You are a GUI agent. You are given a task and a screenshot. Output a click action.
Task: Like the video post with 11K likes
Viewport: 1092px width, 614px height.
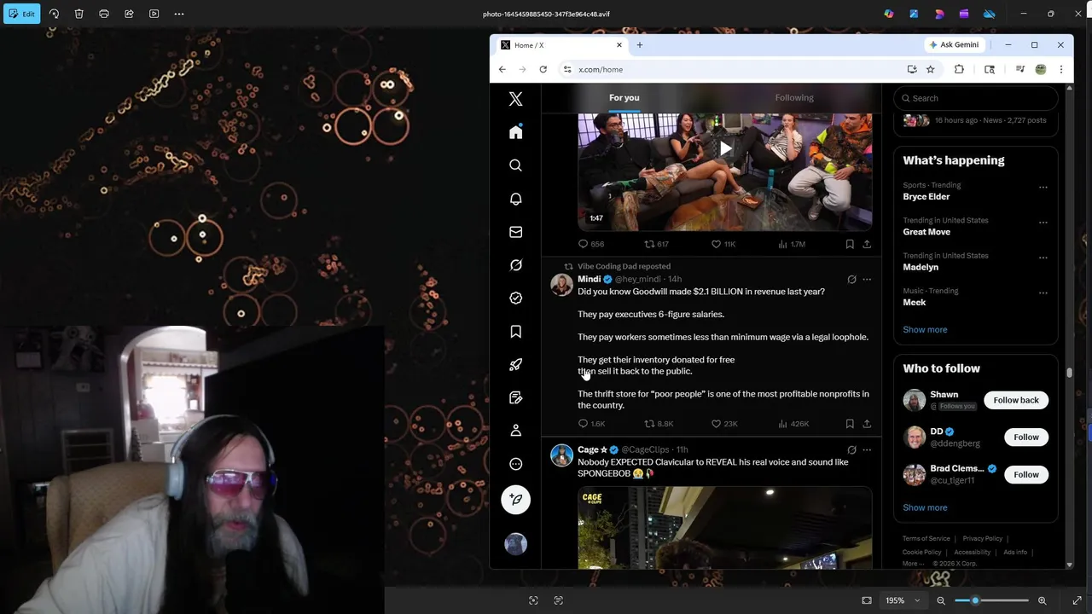click(723, 244)
